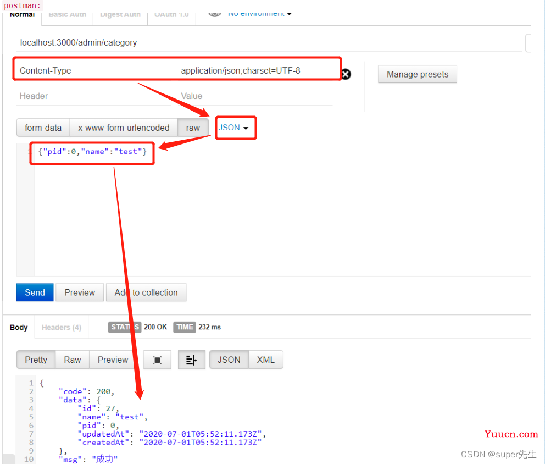Click the "code": 200 response line
The image size is (545, 464).
pyautogui.click(x=87, y=391)
